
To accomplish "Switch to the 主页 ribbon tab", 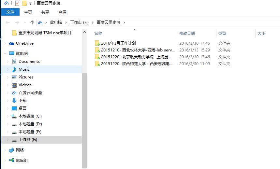I will (28, 12).
